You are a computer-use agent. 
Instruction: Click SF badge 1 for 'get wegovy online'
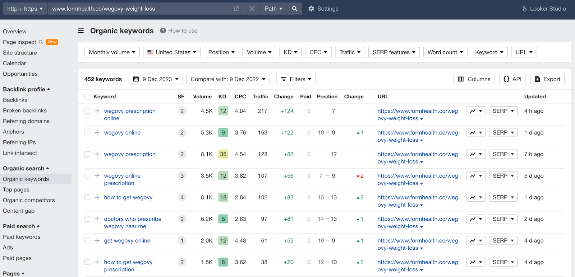tap(182, 240)
